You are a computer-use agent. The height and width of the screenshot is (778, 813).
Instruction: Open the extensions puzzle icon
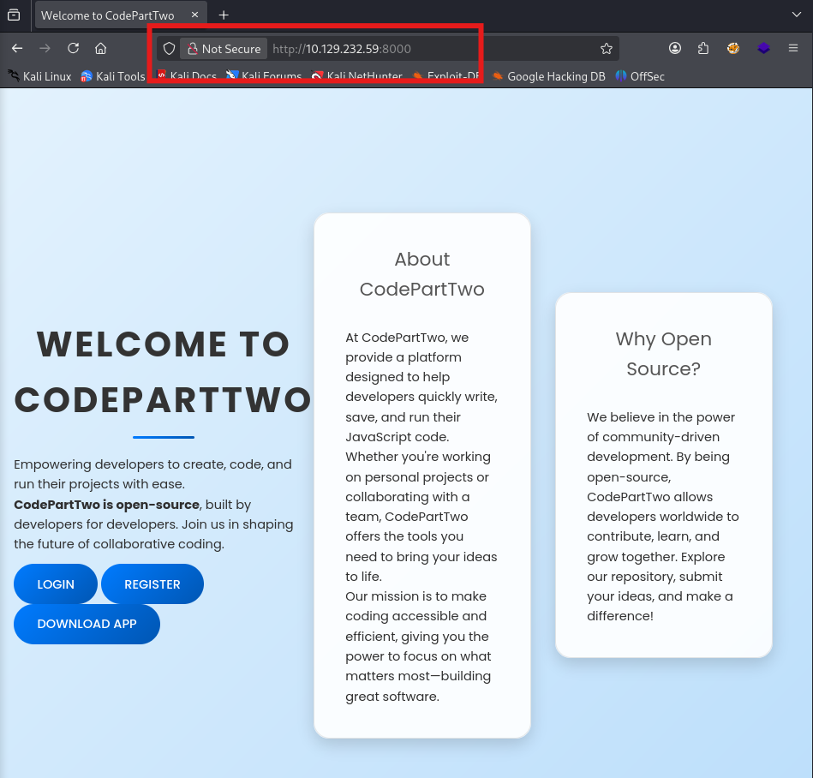pyautogui.click(x=703, y=48)
